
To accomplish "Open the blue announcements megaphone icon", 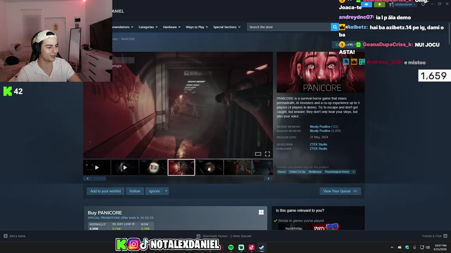I will (x=366, y=5).
